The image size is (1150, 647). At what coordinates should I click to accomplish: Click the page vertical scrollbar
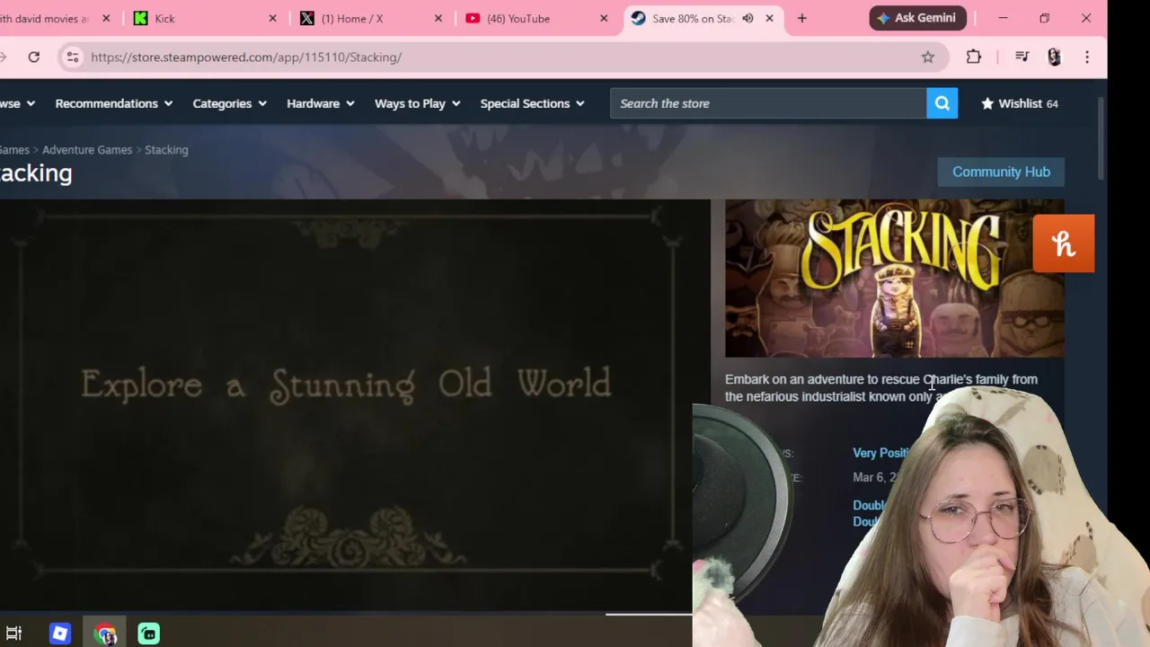tap(1101, 140)
